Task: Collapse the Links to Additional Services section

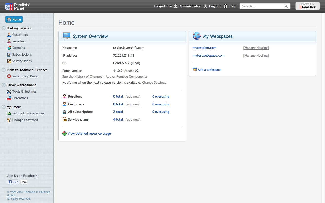Action: point(4,70)
